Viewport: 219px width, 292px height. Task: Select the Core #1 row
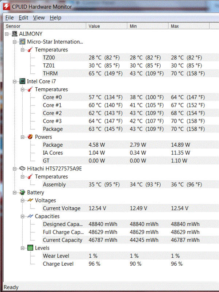(131, 105)
